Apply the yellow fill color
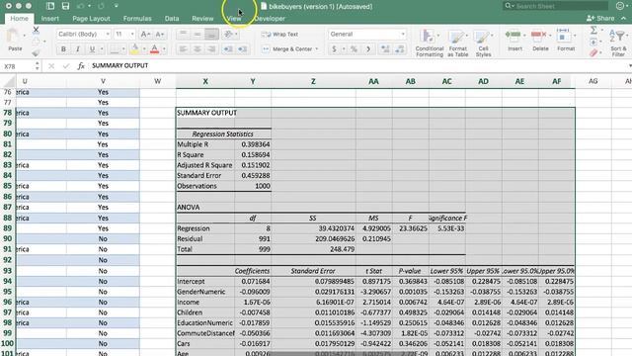Viewport: 632px width, 356px height. pos(134,49)
